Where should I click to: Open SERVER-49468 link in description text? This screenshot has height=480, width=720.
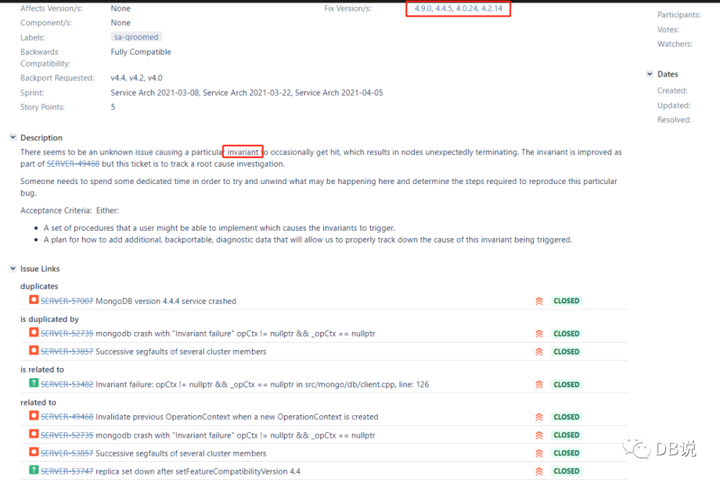click(x=73, y=164)
